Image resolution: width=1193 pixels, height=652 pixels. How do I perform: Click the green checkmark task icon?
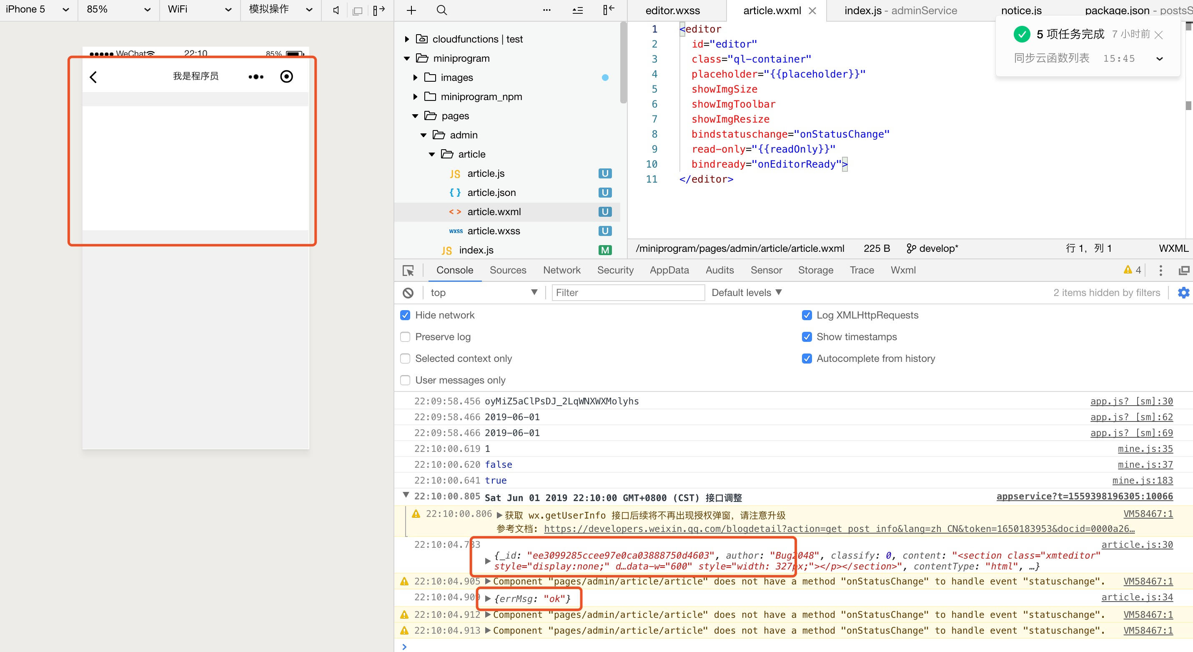tap(1022, 34)
